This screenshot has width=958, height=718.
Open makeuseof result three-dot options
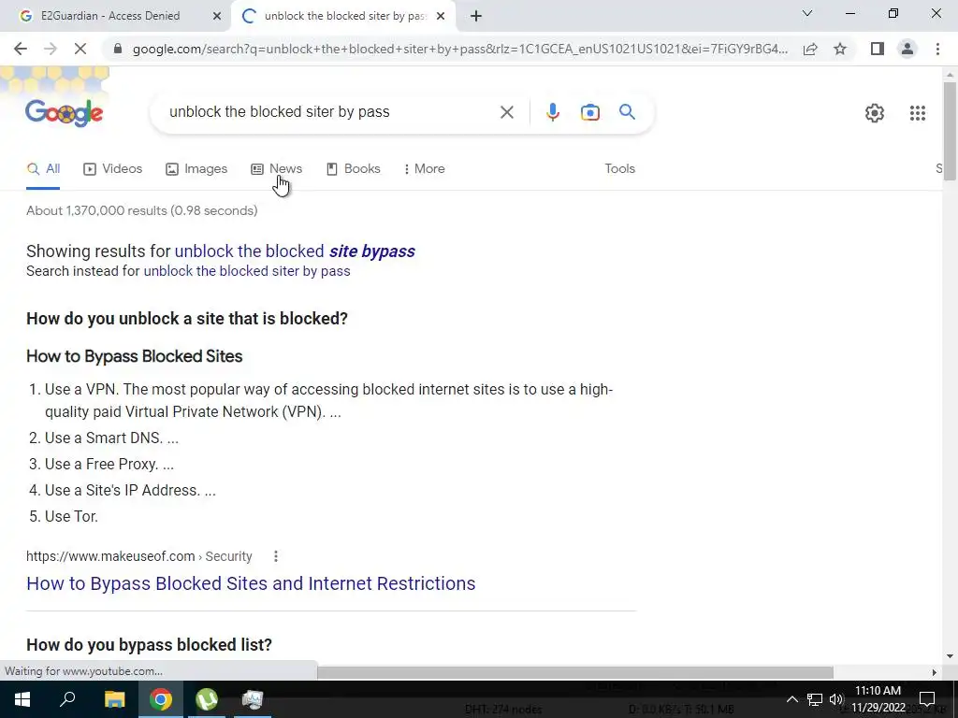(276, 556)
